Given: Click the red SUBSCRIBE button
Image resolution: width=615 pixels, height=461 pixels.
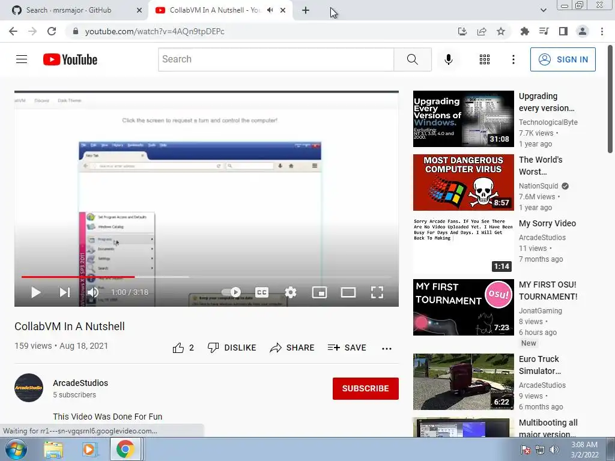Looking at the screenshot, I should click(x=366, y=388).
